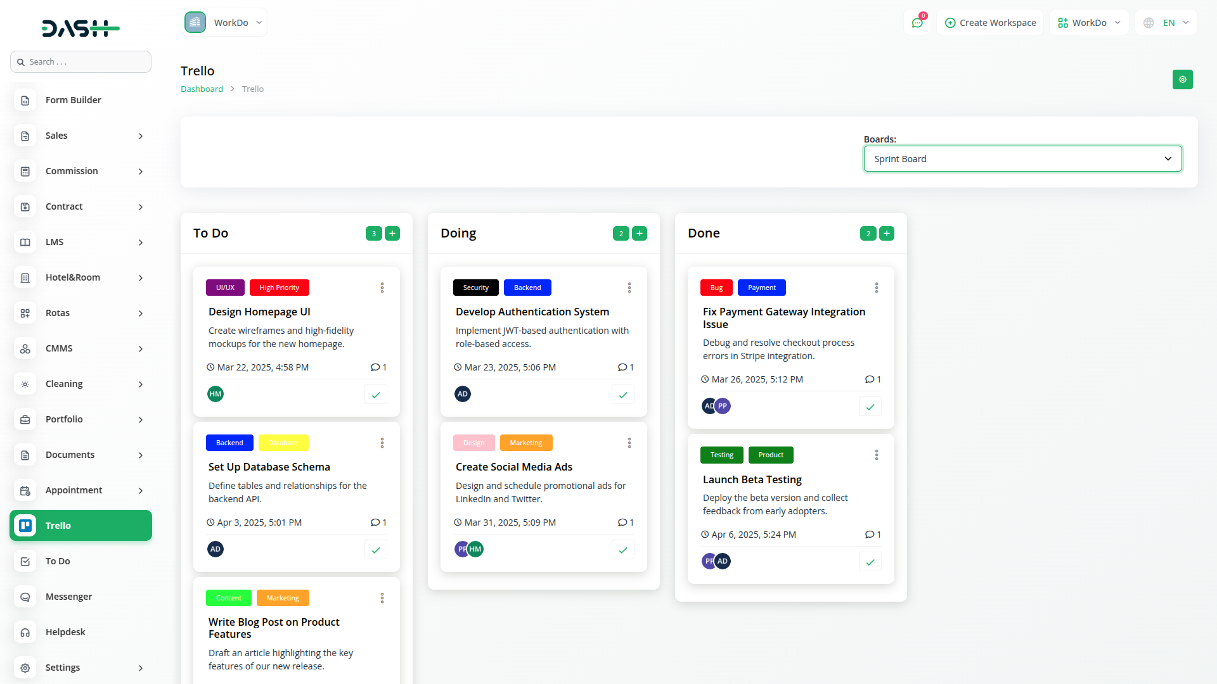Image resolution: width=1217 pixels, height=684 pixels.
Task: Open the Create Social Media Ads card title
Action: pyautogui.click(x=514, y=467)
